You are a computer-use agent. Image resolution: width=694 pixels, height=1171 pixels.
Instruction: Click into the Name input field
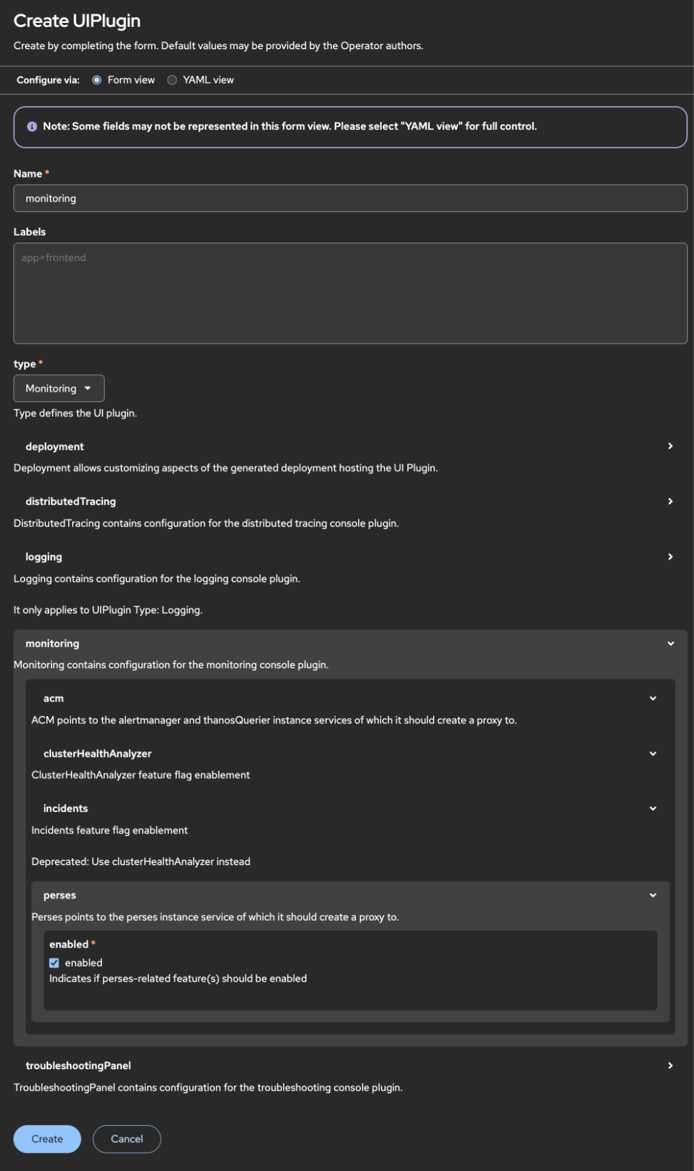pos(350,199)
